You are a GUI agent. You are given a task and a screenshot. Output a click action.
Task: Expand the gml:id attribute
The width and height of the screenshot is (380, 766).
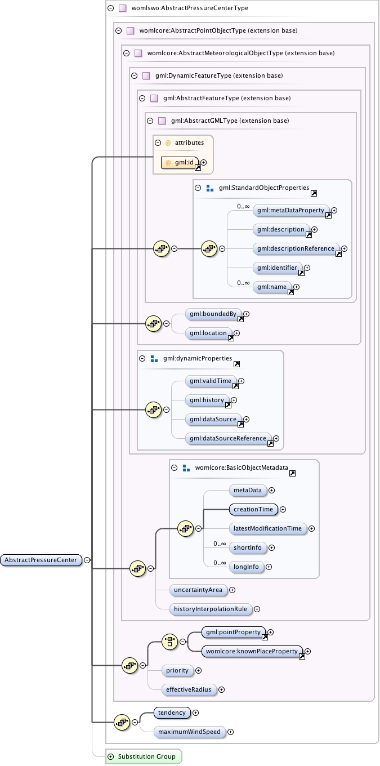pyautogui.click(x=204, y=163)
